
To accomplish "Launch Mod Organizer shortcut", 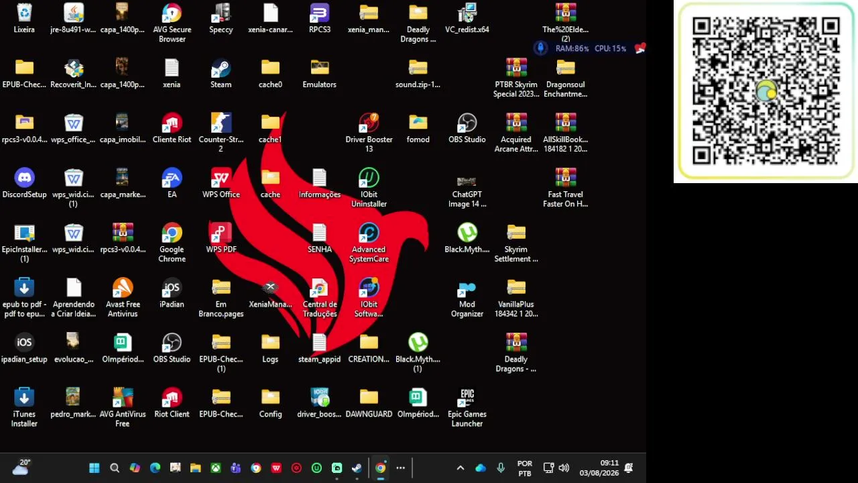I will [x=467, y=299].
